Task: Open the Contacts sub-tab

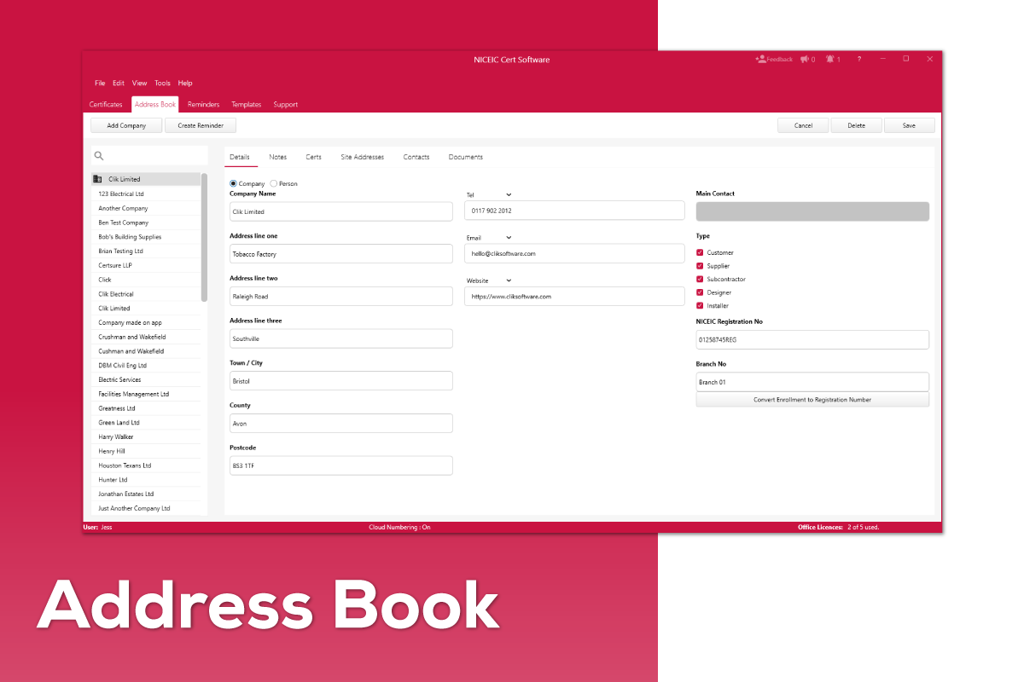Action: (416, 157)
